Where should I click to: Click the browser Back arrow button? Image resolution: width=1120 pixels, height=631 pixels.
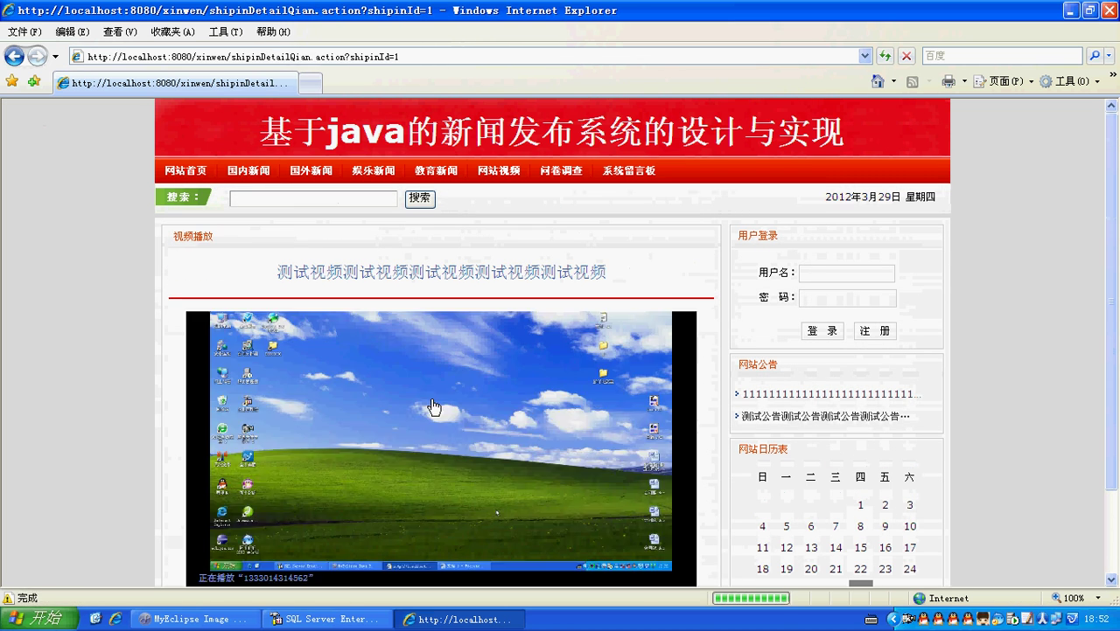click(x=14, y=56)
